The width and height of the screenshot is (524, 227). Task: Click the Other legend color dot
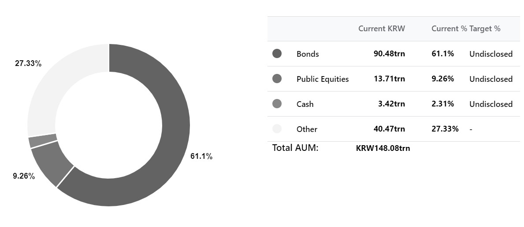tap(277, 128)
